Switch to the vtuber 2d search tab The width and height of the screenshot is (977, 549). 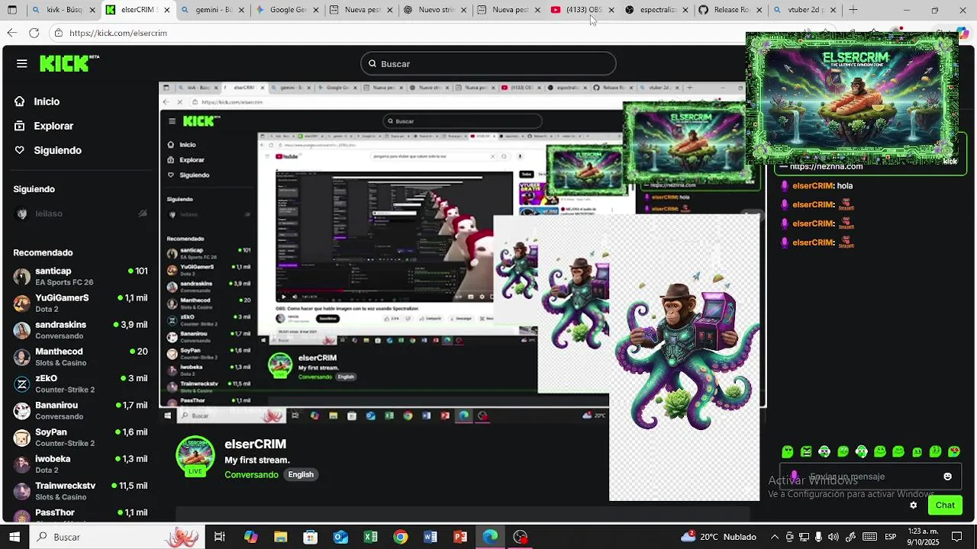[x=803, y=10]
